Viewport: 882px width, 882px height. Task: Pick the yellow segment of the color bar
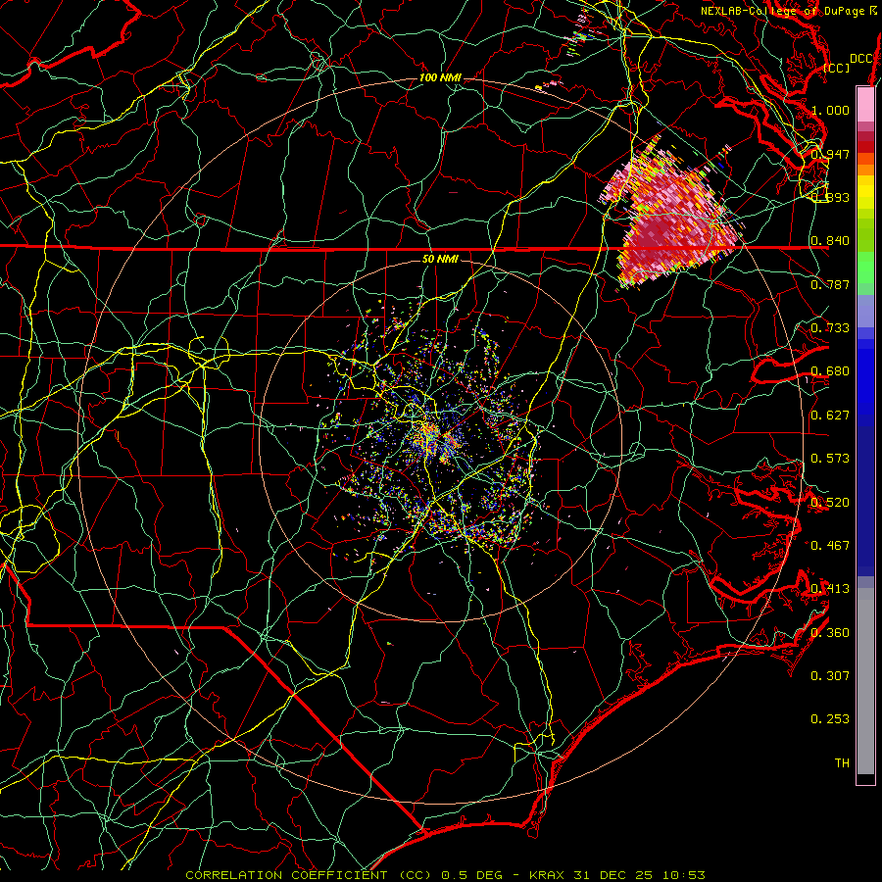tap(865, 192)
